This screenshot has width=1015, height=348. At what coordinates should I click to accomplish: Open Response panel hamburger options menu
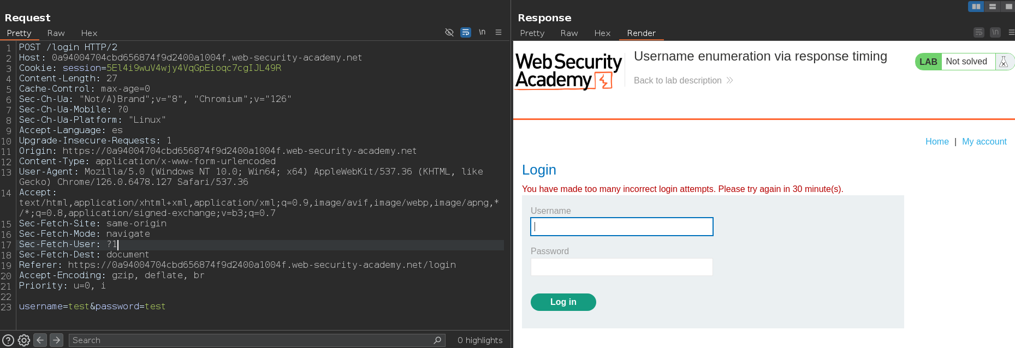coord(1011,33)
